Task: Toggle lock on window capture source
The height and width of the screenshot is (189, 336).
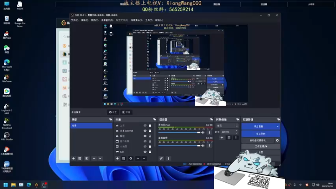Action: coord(150,141)
